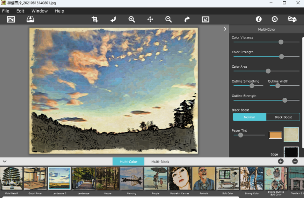Click the save image tray icon
This screenshot has width=304, height=198.
point(30,19)
